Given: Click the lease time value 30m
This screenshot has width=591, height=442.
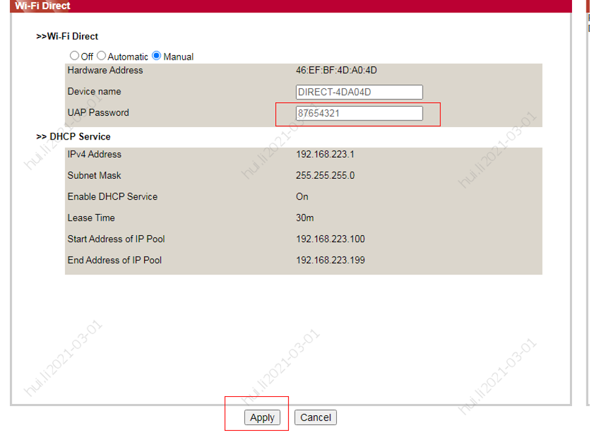Looking at the screenshot, I should click(x=305, y=218).
